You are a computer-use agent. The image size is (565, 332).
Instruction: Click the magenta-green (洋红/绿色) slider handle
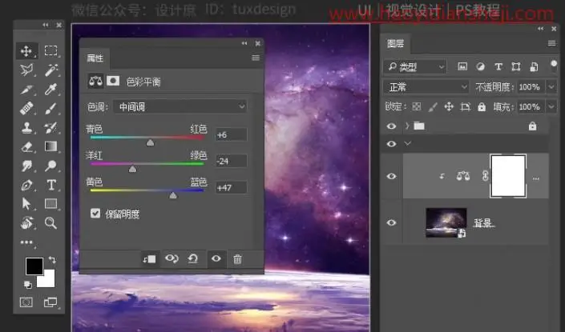point(132,169)
